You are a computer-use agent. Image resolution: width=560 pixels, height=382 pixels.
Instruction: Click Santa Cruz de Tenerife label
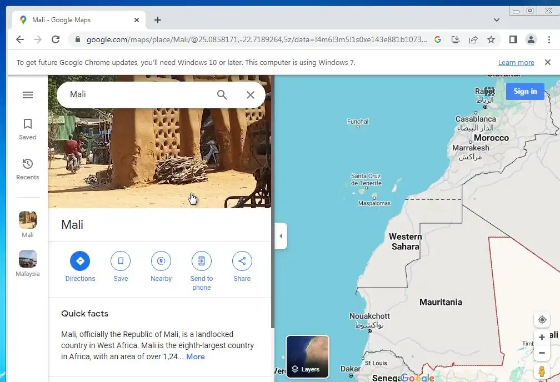[366, 179]
